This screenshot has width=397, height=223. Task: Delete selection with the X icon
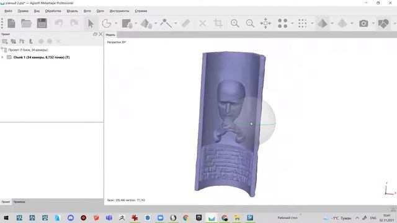pyautogui.click(x=203, y=24)
